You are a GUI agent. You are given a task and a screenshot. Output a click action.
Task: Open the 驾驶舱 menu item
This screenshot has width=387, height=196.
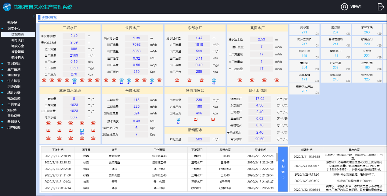pos(13,23)
